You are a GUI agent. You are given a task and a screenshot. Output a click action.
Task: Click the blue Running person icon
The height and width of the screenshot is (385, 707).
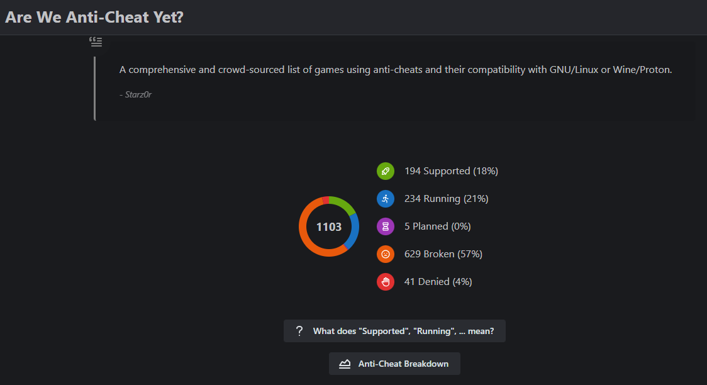pos(386,199)
